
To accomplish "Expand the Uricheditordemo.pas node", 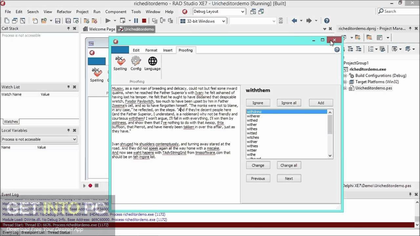I will coord(345,88).
